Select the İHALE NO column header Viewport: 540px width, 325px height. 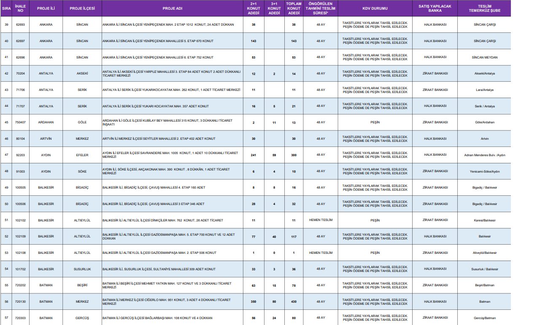21,8
